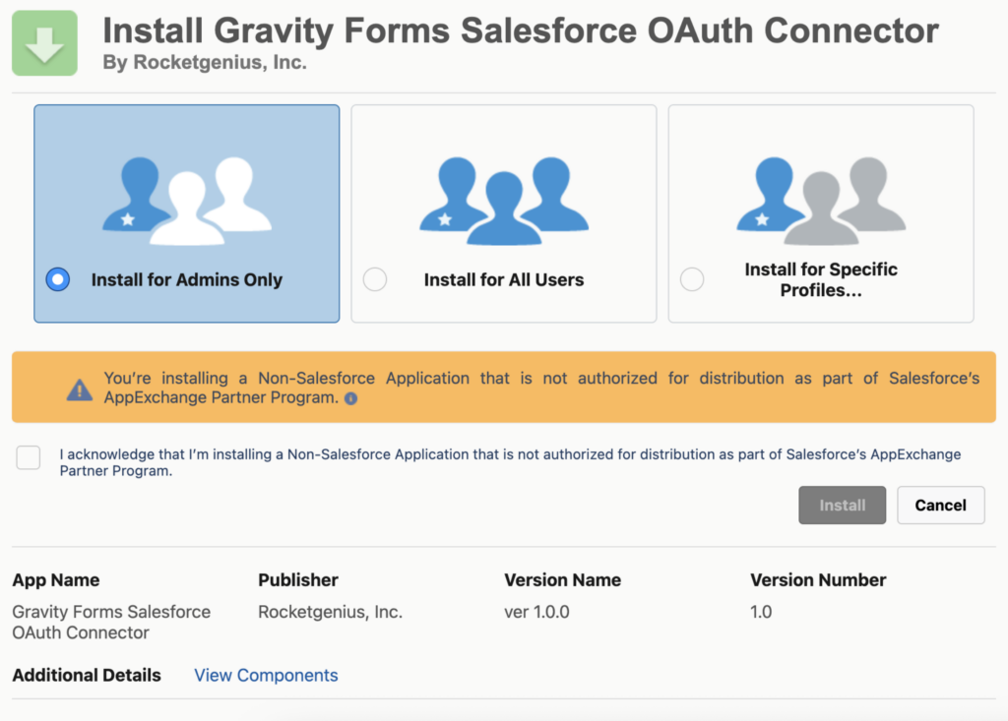Click the version number value 1.0
This screenshot has width=1008, height=721.
click(x=761, y=613)
